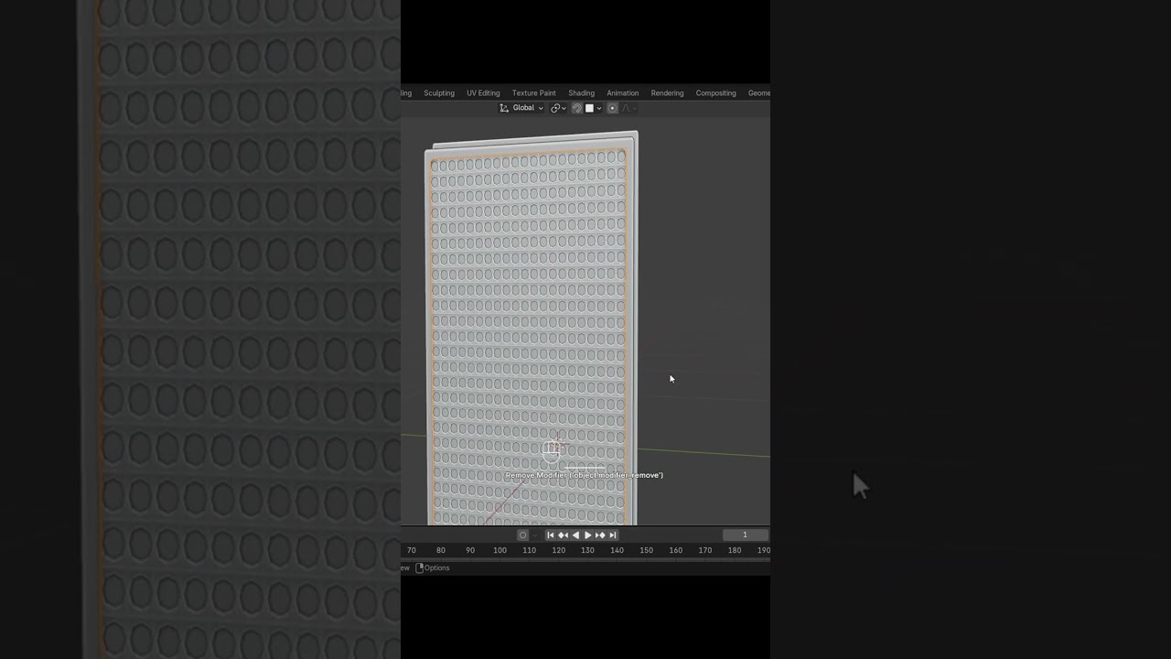Toggle proportional editing circle icon
The height and width of the screenshot is (659, 1171).
point(612,108)
